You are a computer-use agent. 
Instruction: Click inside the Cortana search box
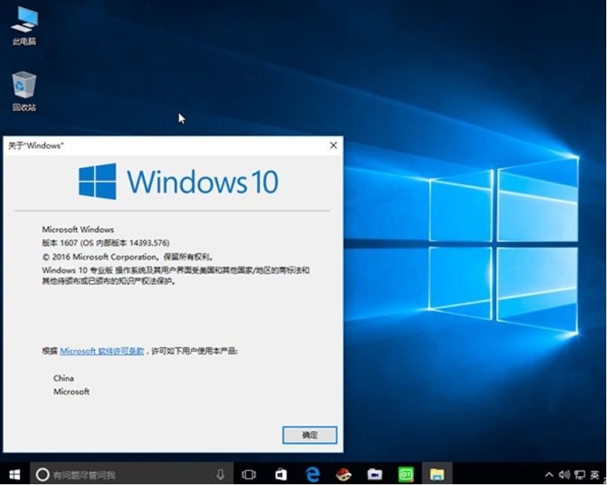(121, 474)
